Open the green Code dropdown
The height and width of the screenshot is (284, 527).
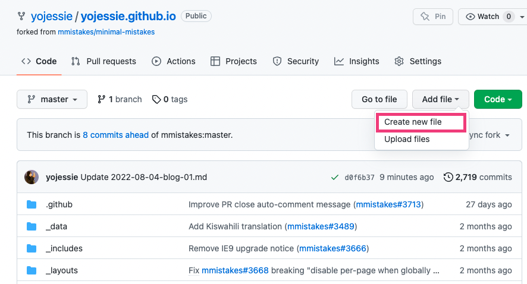498,99
